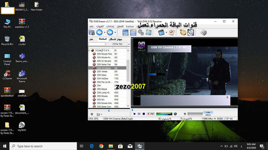
Task: Click the lock icon on the video overlay
Action: point(227,97)
